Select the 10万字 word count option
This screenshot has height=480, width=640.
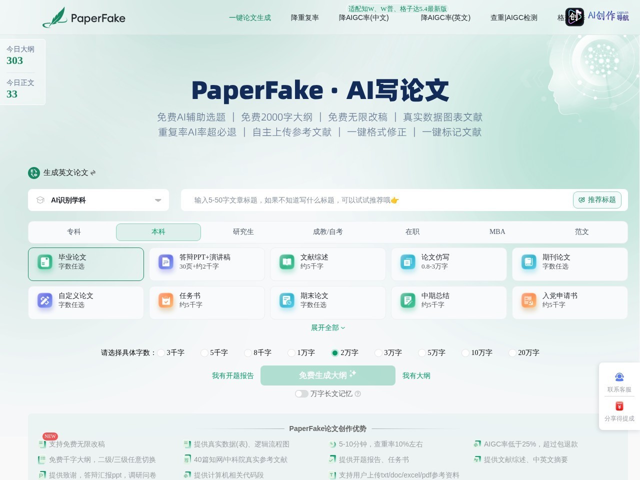(477, 352)
